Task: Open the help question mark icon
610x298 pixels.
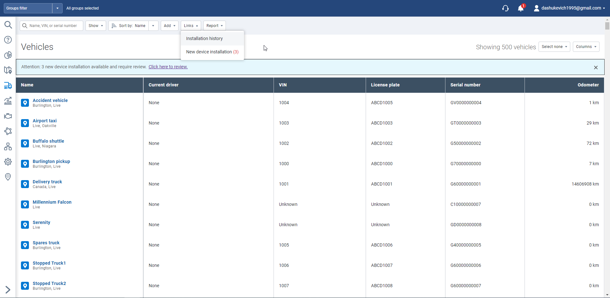Action: (8, 40)
